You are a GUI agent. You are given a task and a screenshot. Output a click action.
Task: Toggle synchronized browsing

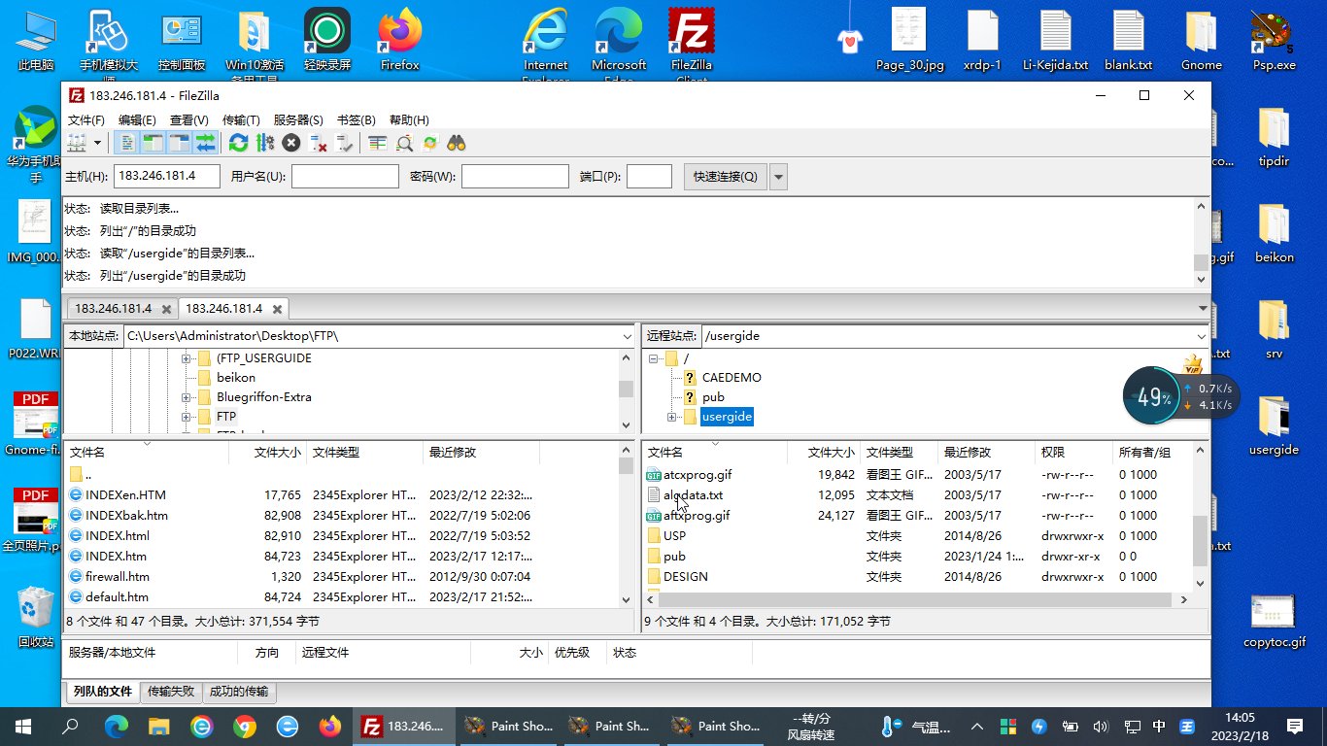pos(429,143)
